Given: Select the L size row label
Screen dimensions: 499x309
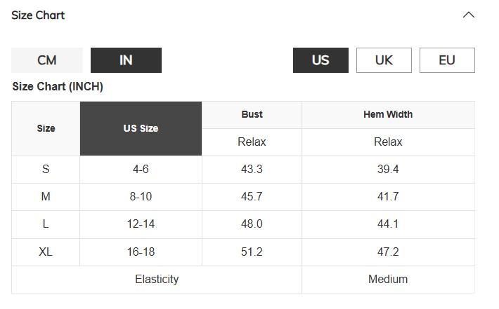Looking at the screenshot, I should [x=46, y=224].
